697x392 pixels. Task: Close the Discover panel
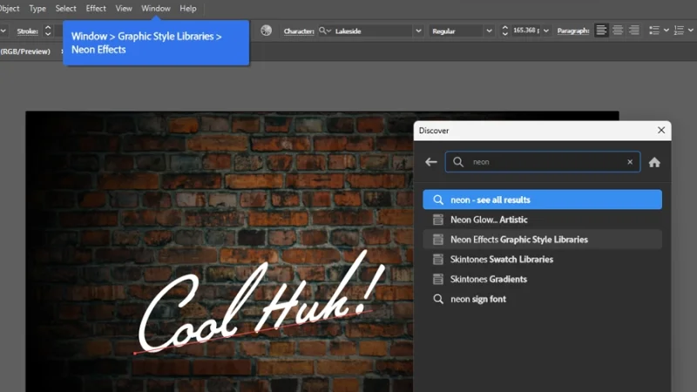661,130
